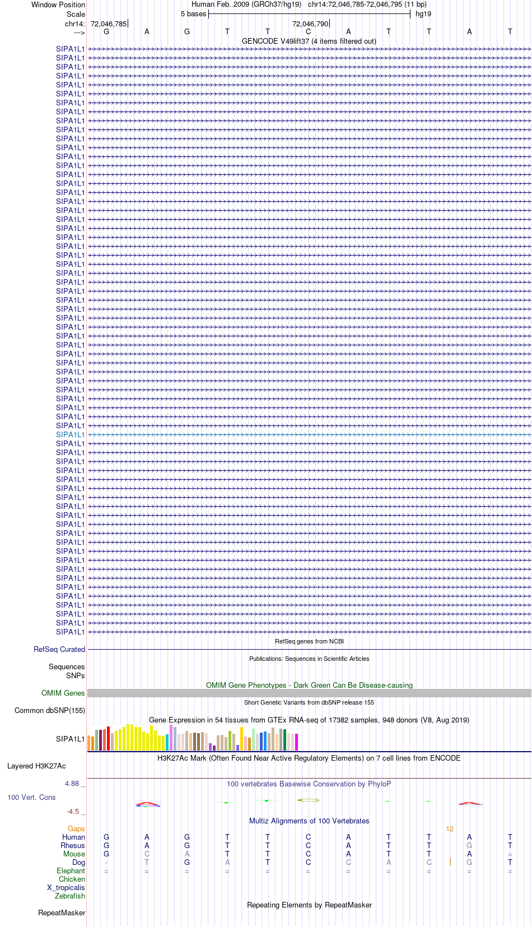Click the '--->' sequence direction label
This screenshot has height=926, width=532.
(x=79, y=33)
